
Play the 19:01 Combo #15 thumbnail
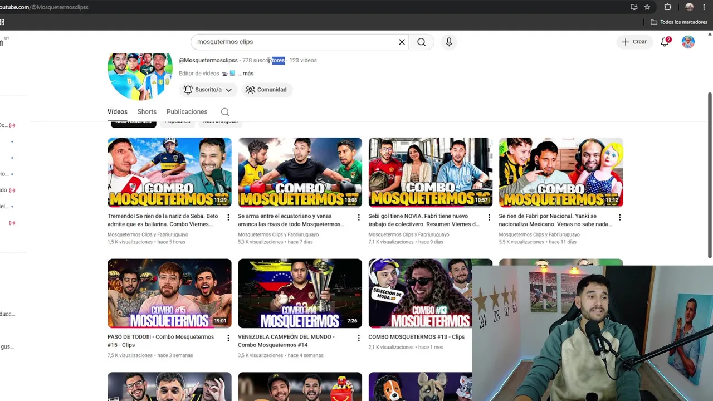point(169,294)
